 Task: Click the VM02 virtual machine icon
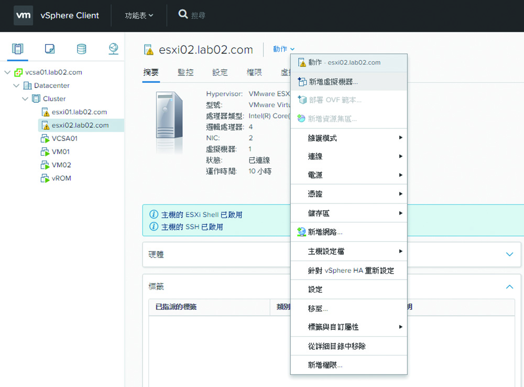[45, 165]
